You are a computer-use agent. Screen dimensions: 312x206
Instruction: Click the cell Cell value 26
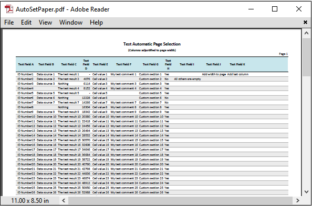101,192
